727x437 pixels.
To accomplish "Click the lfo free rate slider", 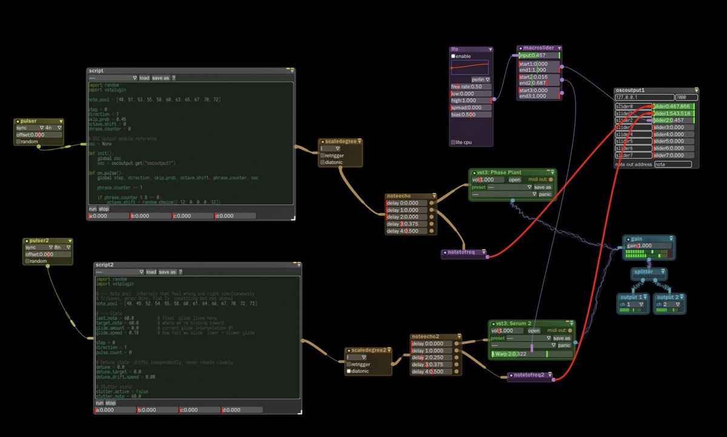I will [x=471, y=87].
